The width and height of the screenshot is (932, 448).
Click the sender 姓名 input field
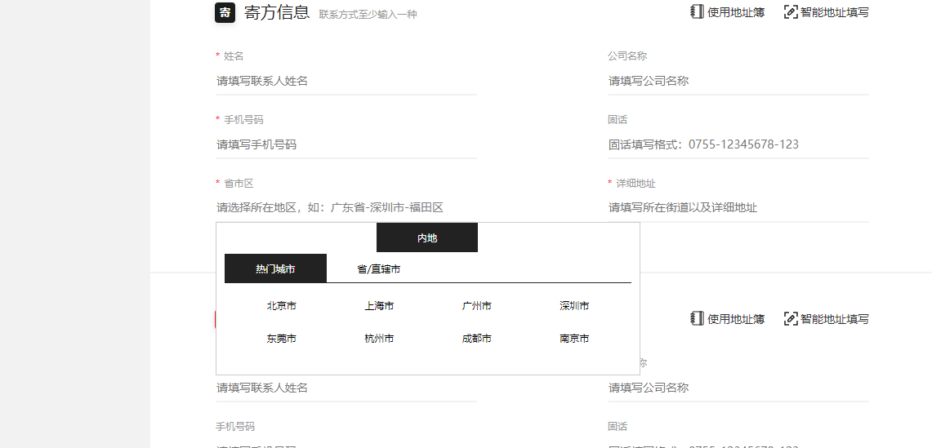[x=346, y=81]
